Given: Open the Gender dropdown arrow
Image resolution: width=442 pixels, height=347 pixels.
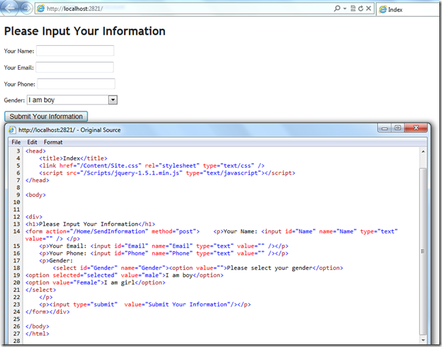Looking at the screenshot, I should click(113, 100).
